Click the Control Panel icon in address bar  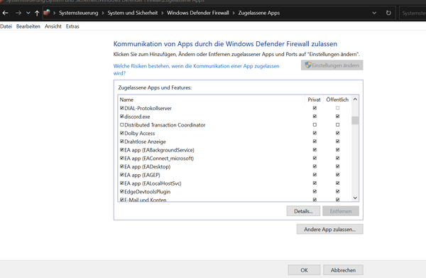47,13
